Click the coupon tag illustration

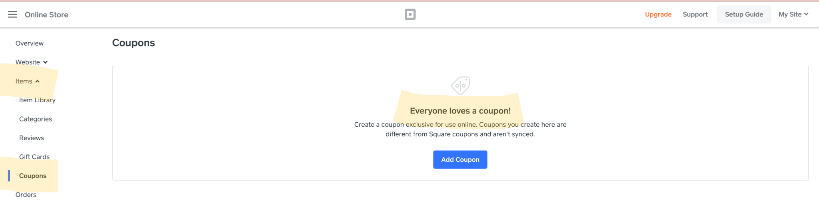click(460, 86)
